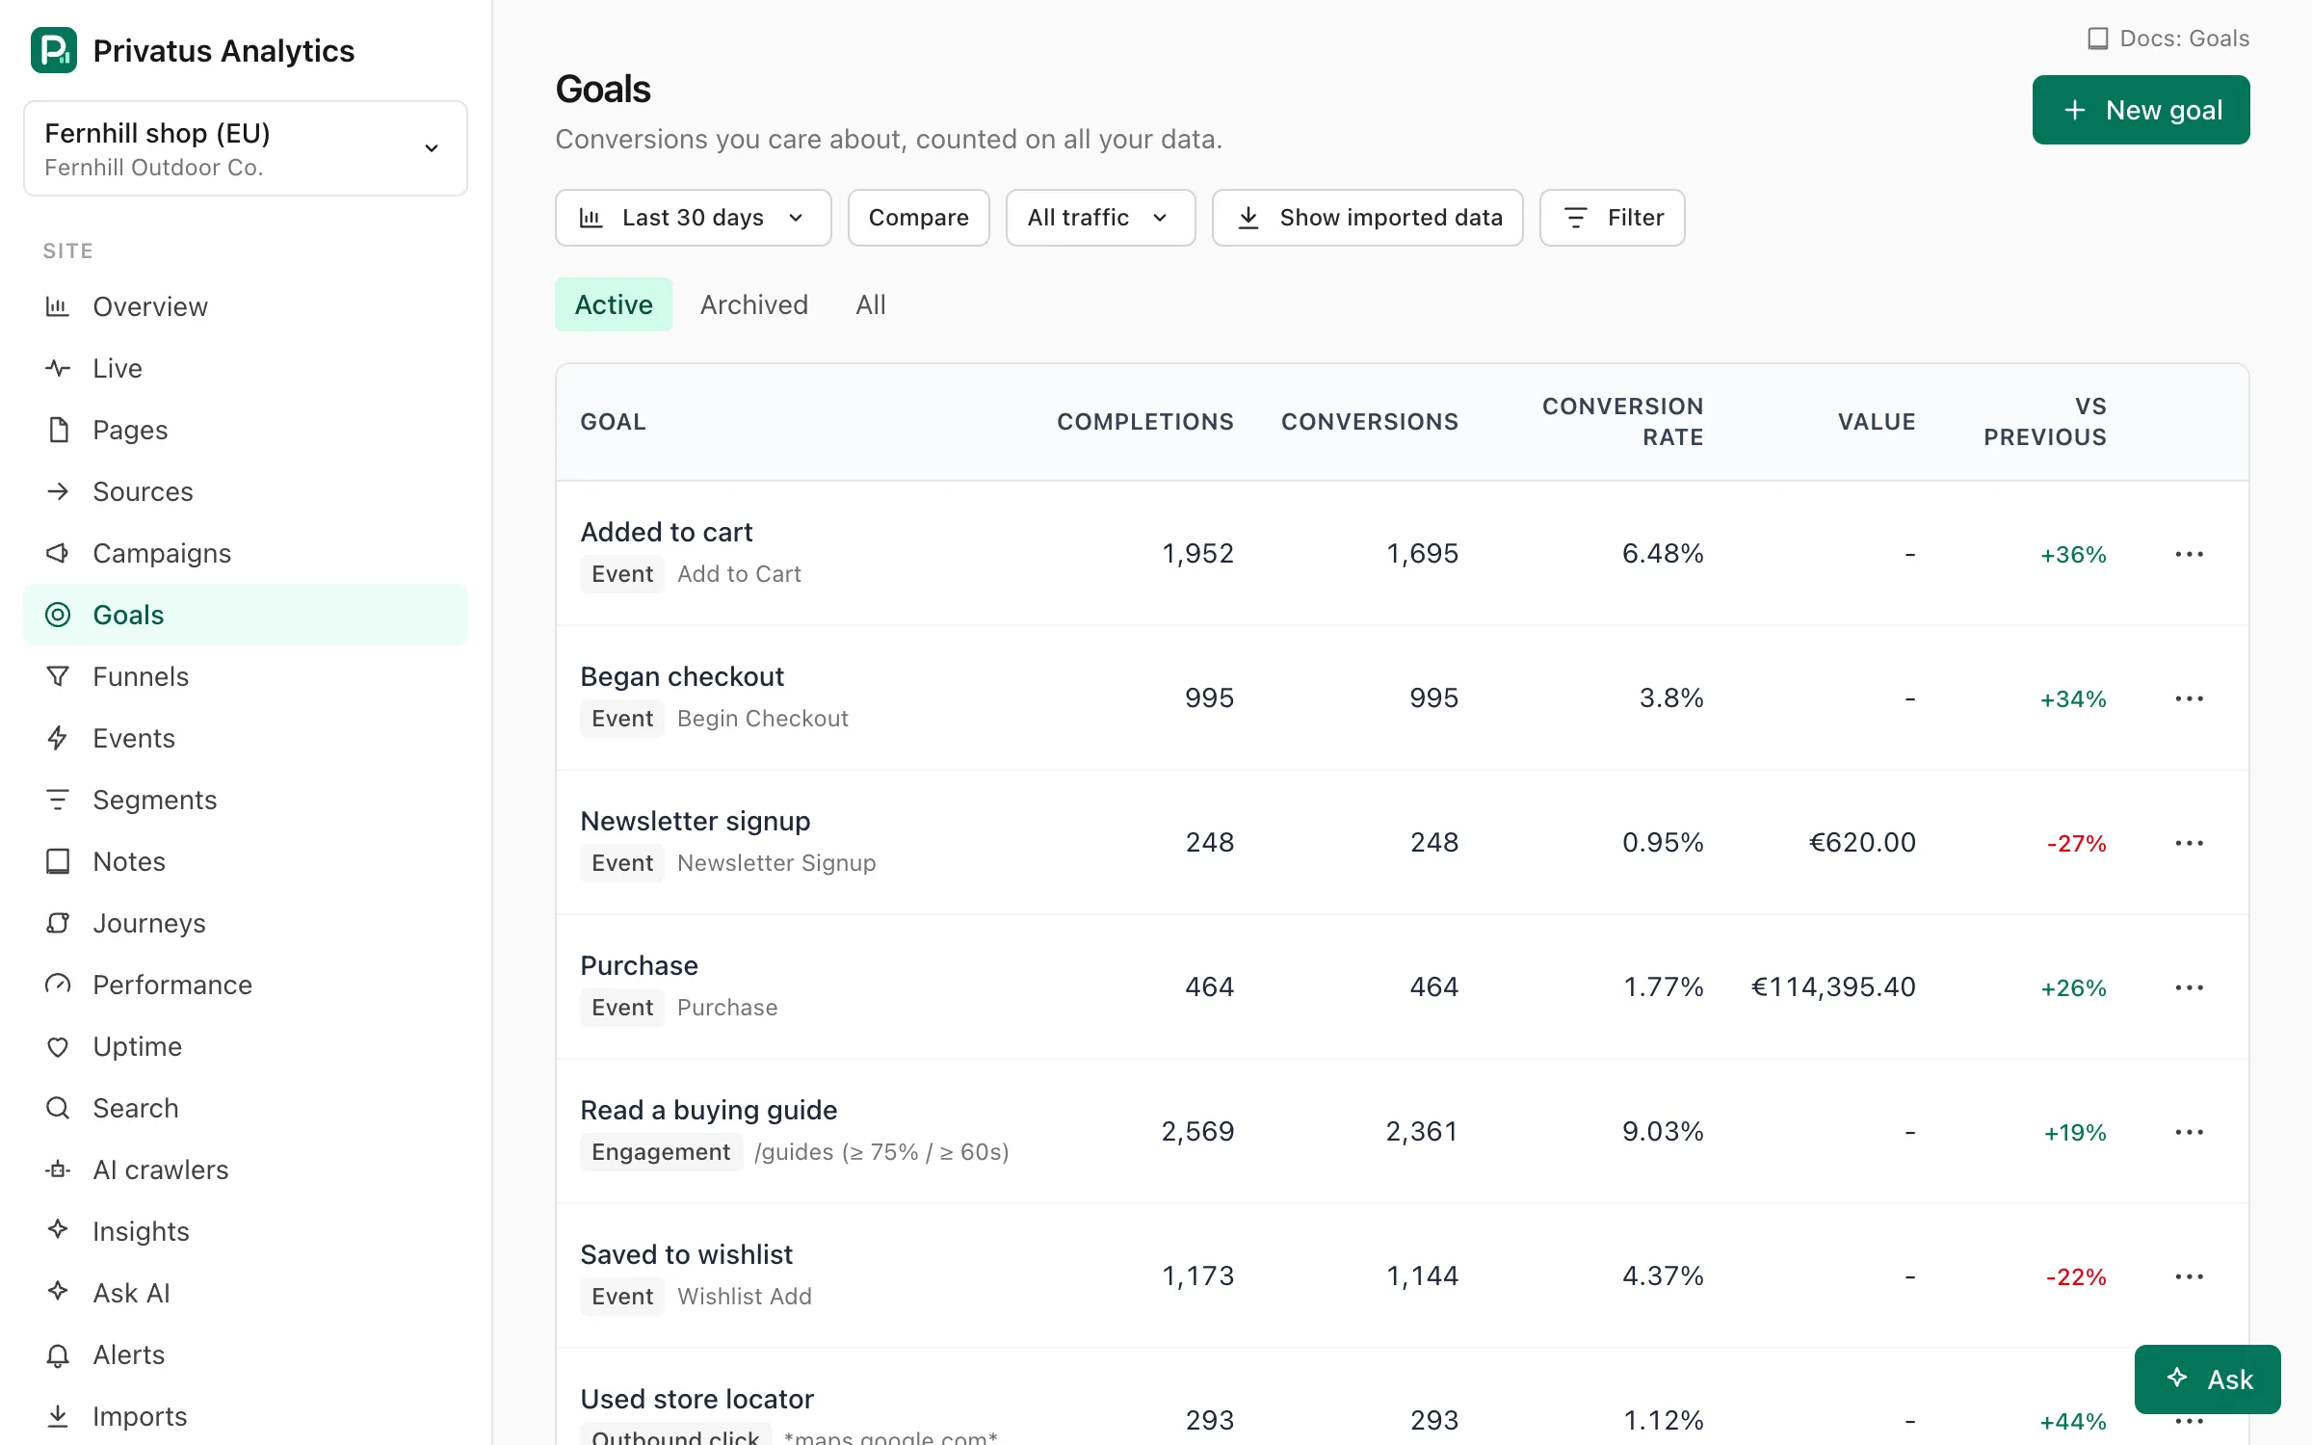Switch to the Active goals tab
Image resolution: width=2312 pixels, height=1445 pixels.
(614, 304)
